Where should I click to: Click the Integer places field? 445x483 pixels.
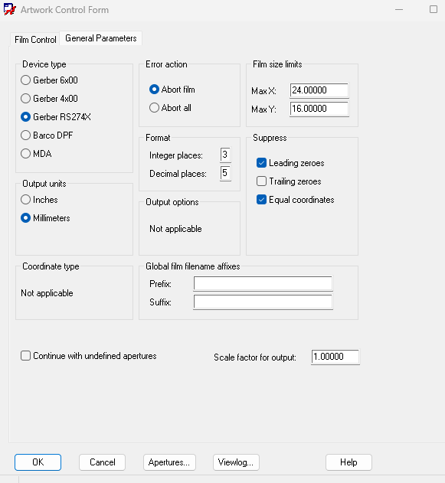(225, 155)
